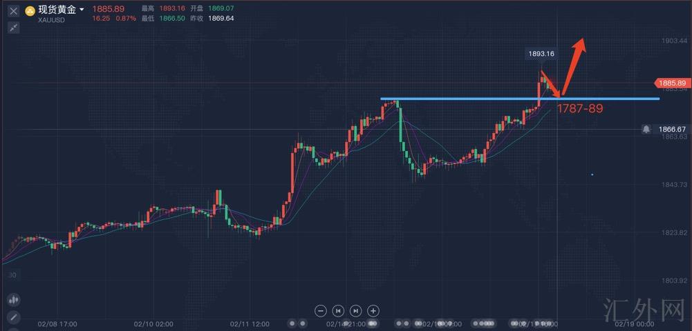Open the candlestick chart type icon
The width and height of the screenshot is (692, 331).
coord(12,300)
